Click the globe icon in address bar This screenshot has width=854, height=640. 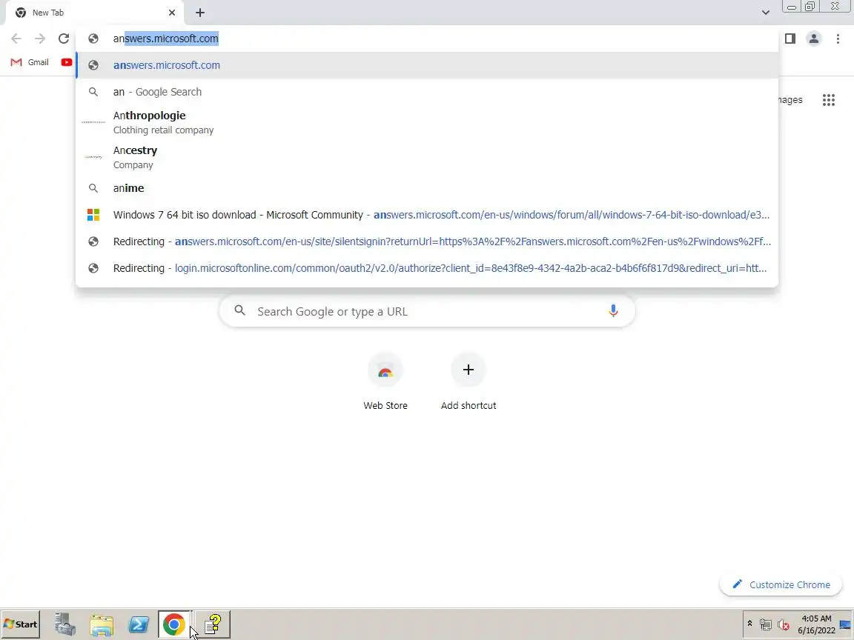(x=93, y=39)
